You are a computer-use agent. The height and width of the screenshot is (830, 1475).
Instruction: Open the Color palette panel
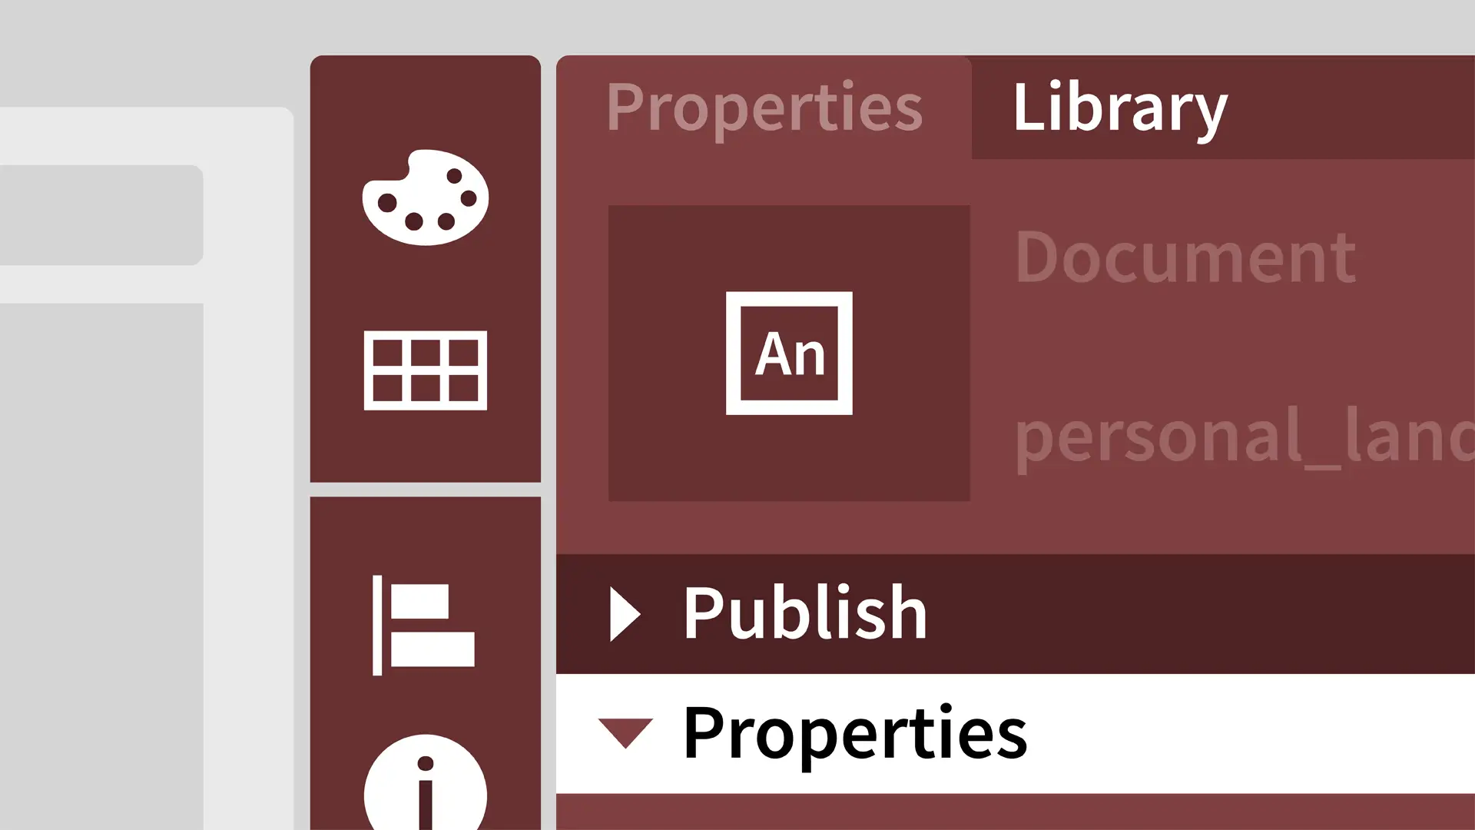point(425,198)
